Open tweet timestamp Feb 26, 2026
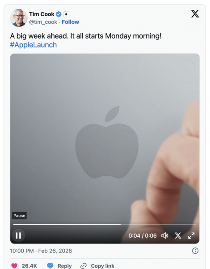This screenshot has height=269, width=210. 41,251
